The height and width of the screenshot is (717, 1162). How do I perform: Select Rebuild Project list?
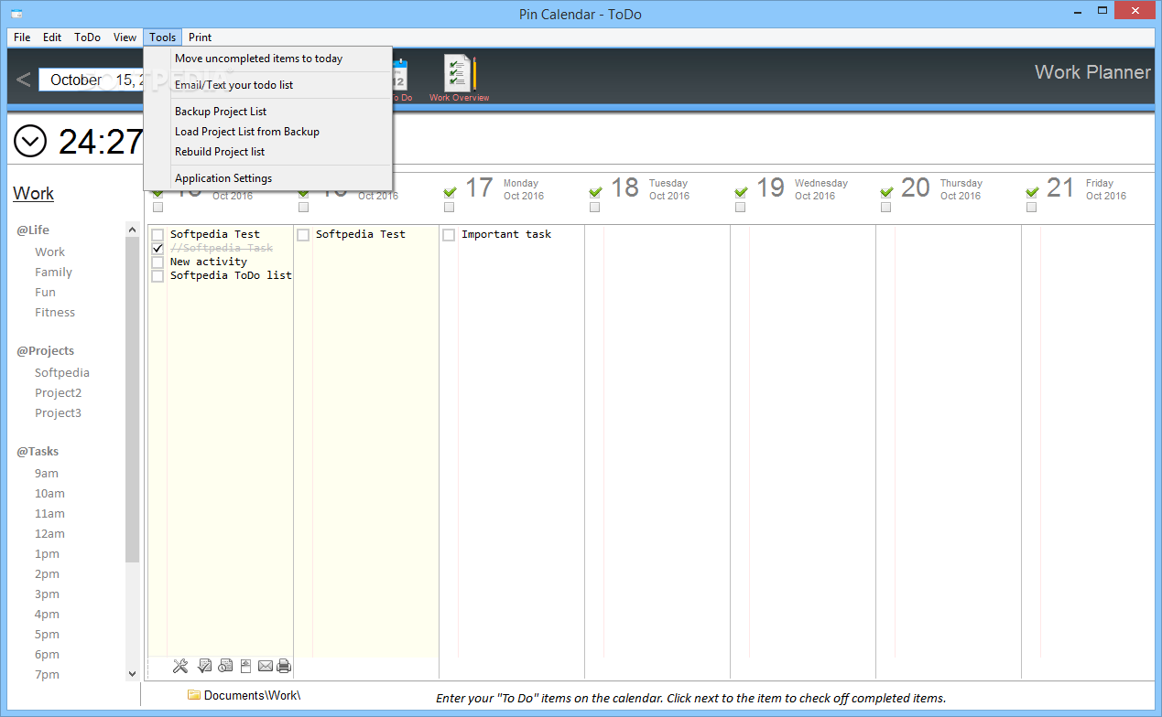[268, 152]
